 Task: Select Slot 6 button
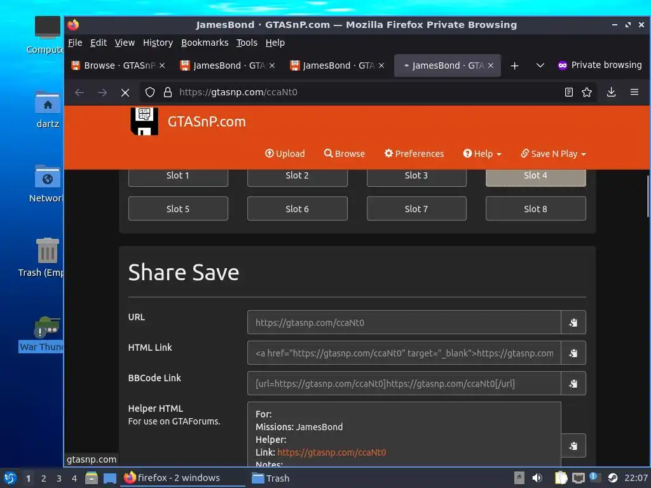pos(298,208)
